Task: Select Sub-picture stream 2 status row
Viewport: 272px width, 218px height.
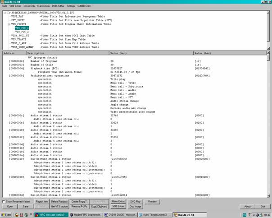Action: point(135,177)
